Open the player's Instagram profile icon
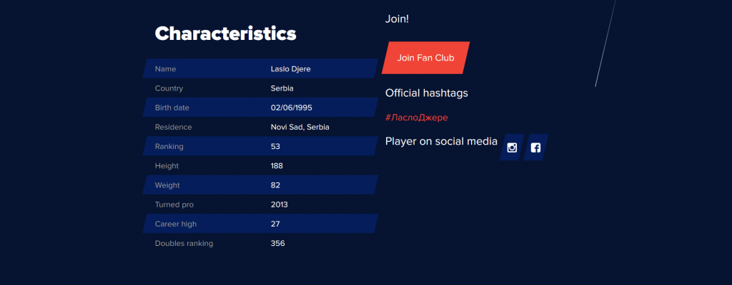Image resolution: width=732 pixels, height=285 pixels. point(512,147)
